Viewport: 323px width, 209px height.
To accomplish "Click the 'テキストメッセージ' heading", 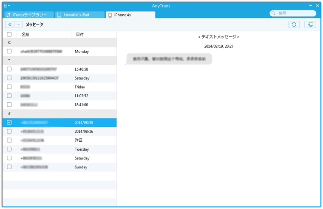I will (218, 37).
